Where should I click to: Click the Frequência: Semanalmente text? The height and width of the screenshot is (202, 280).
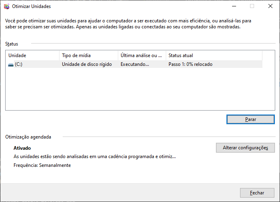42,165
